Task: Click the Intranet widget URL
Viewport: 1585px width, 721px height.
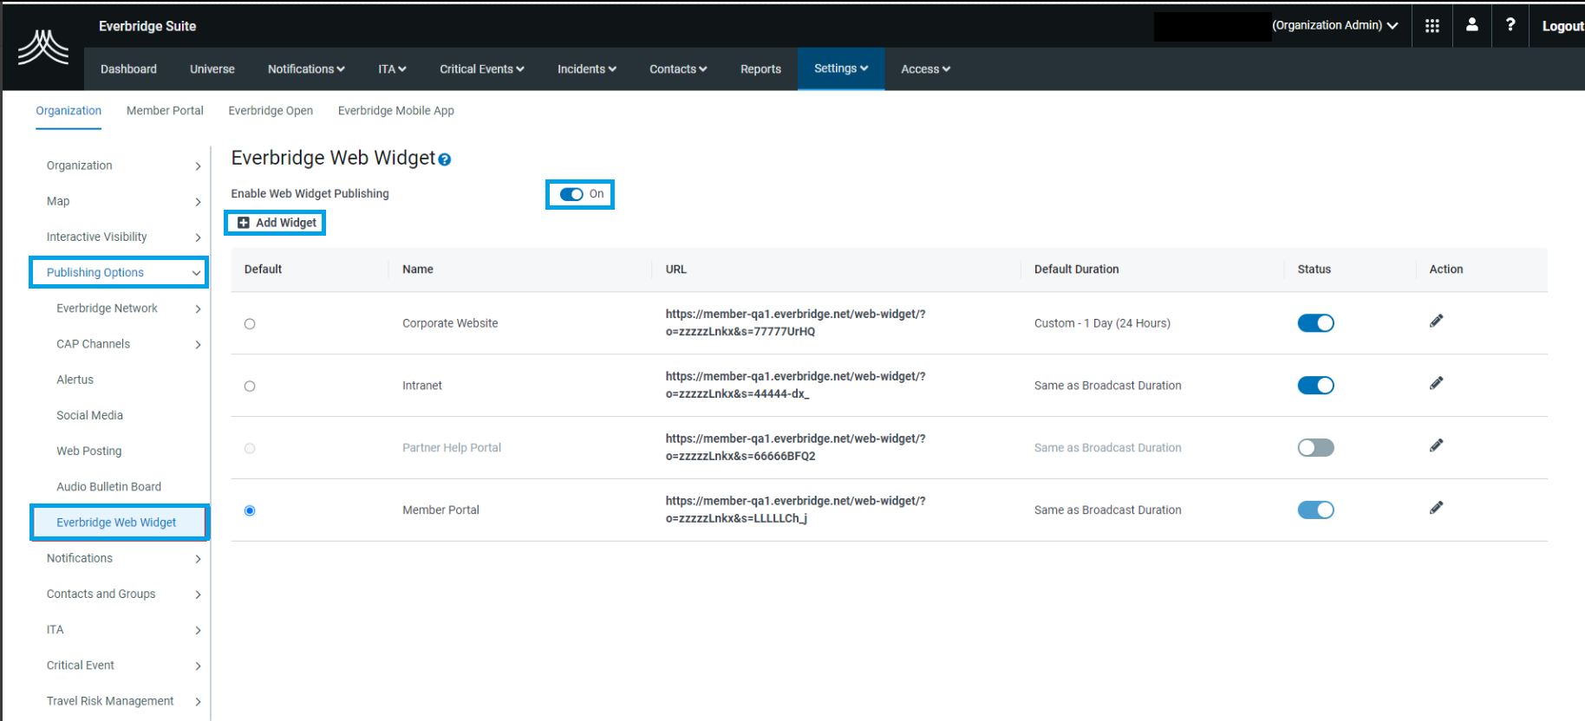Action: pos(795,385)
